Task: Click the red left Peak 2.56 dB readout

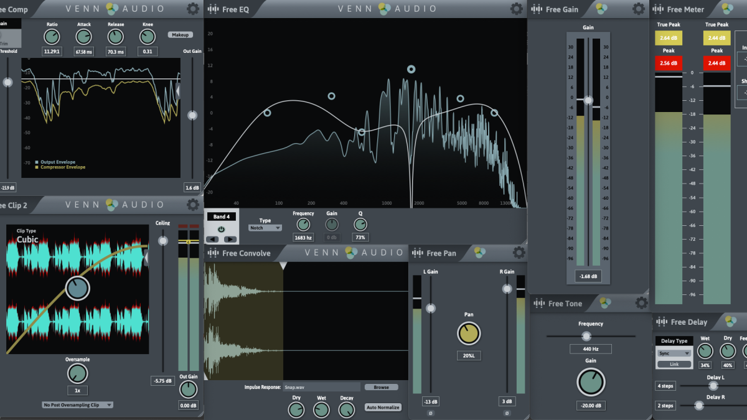Action: click(668, 63)
